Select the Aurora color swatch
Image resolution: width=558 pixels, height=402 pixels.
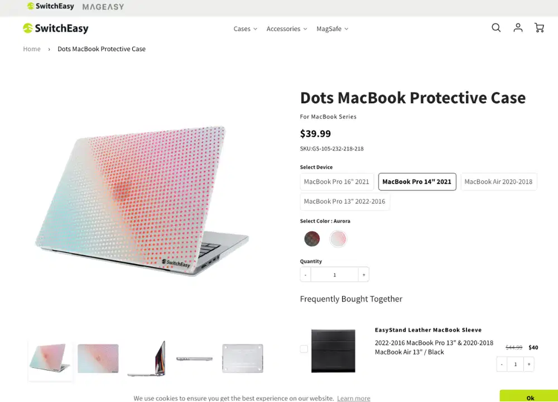pyautogui.click(x=338, y=239)
